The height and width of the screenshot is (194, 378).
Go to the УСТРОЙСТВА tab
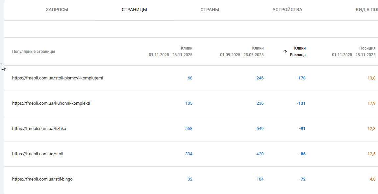[287, 10]
